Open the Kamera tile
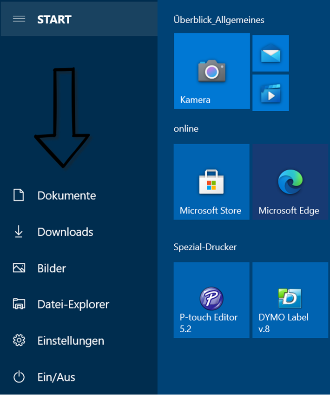Viewport: 330px width, 395px height. [x=211, y=71]
